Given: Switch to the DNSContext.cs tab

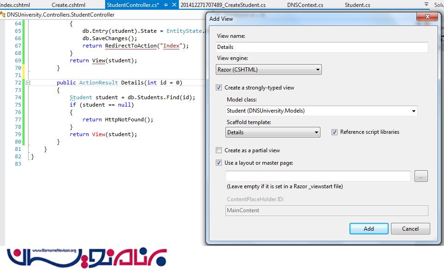Looking at the screenshot, I should 305,5.
